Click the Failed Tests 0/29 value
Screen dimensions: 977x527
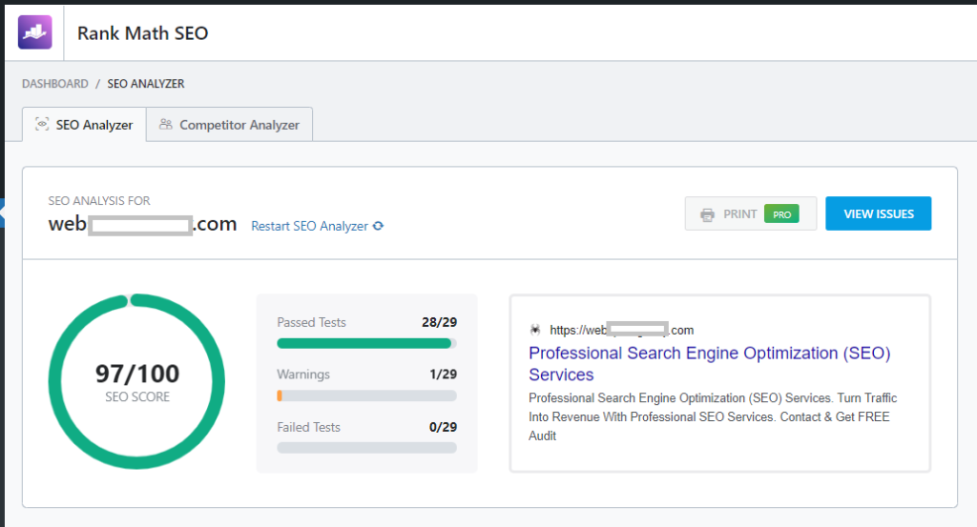pyautogui.click(x=443, y=427)
